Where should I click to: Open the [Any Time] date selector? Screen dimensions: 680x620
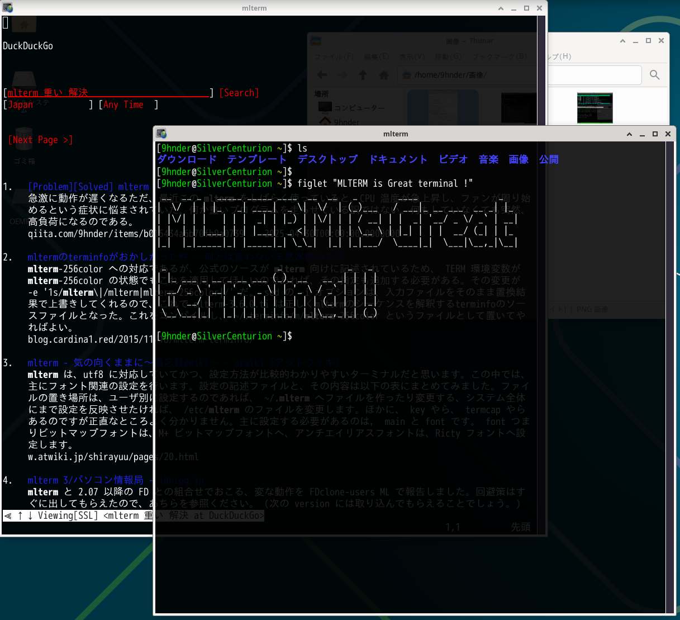[x=129, y=105]
